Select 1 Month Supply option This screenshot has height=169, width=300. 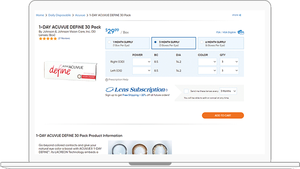click(128, 43)
